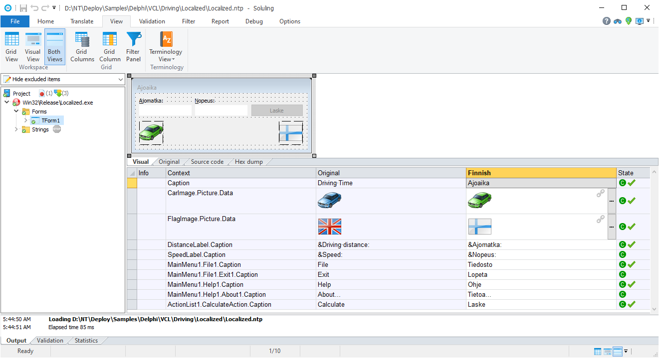Image resolution: width=659 pixels, height=358 pixels.
Task: Open the Grid Columns tool
Action: pos(82,47)
